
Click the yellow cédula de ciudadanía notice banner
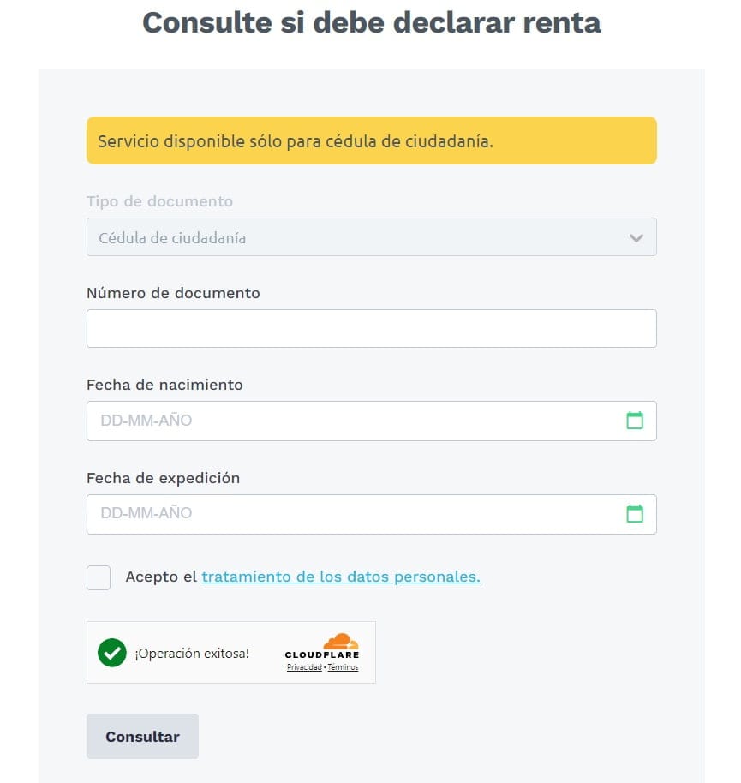(x=371, y=140)
